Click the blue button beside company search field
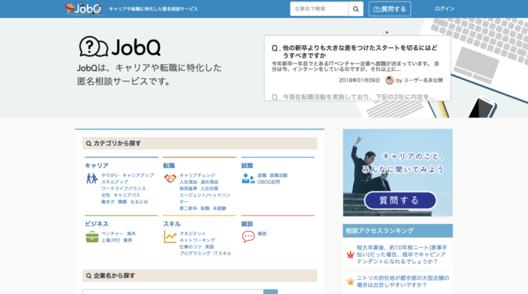Image resolution: width=528 pixels, height=294 pixels. pos(271,292)
